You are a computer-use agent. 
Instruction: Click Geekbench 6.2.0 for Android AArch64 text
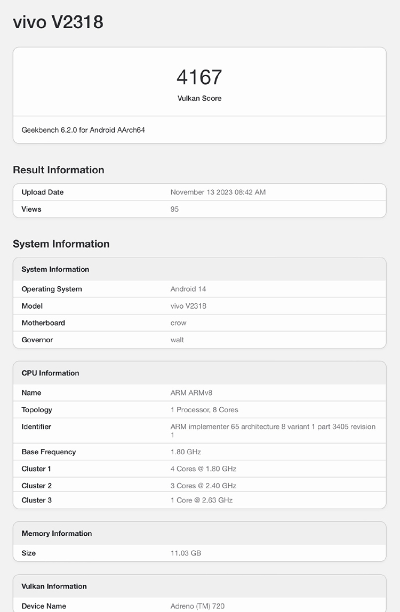click(83, 130)
